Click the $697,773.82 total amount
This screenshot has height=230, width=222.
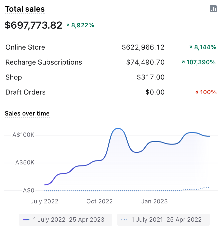(33, 25)
